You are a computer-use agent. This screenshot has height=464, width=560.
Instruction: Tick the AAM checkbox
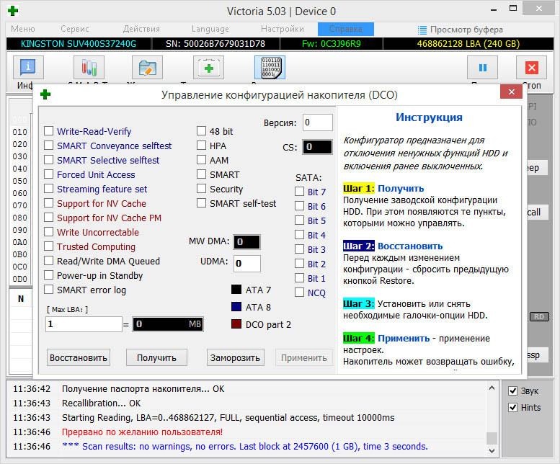pos(201,159)
